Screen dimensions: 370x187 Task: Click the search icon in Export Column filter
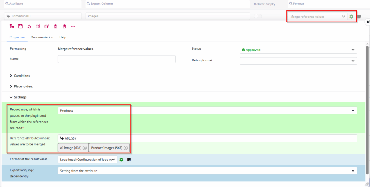point(88,4)
